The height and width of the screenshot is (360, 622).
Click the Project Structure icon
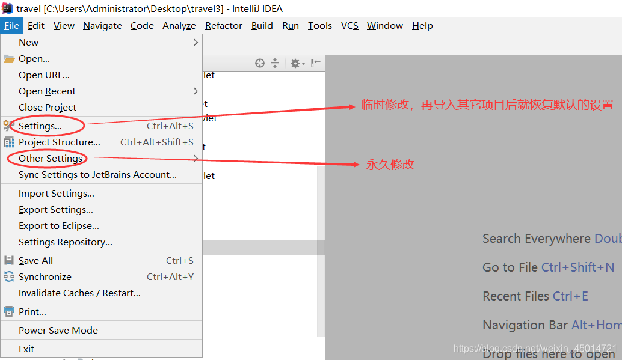9,142
